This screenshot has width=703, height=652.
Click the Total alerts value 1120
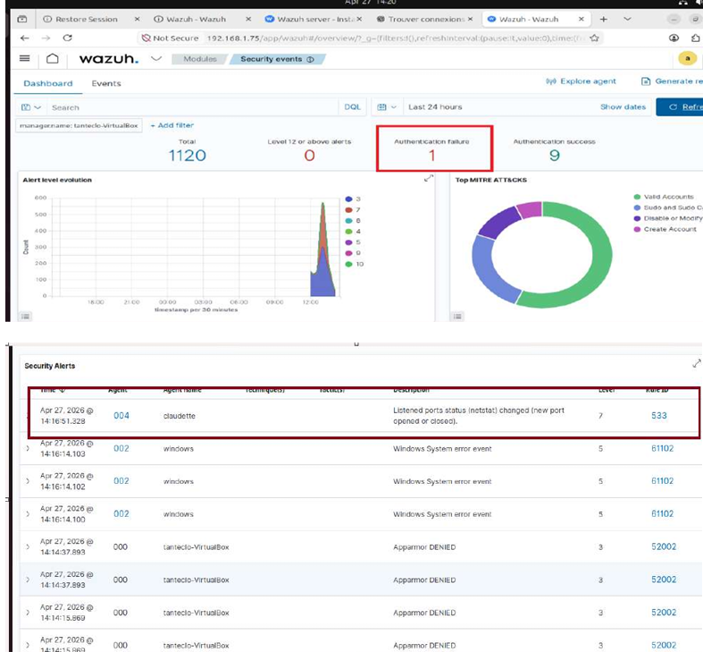tap(188, 156)
